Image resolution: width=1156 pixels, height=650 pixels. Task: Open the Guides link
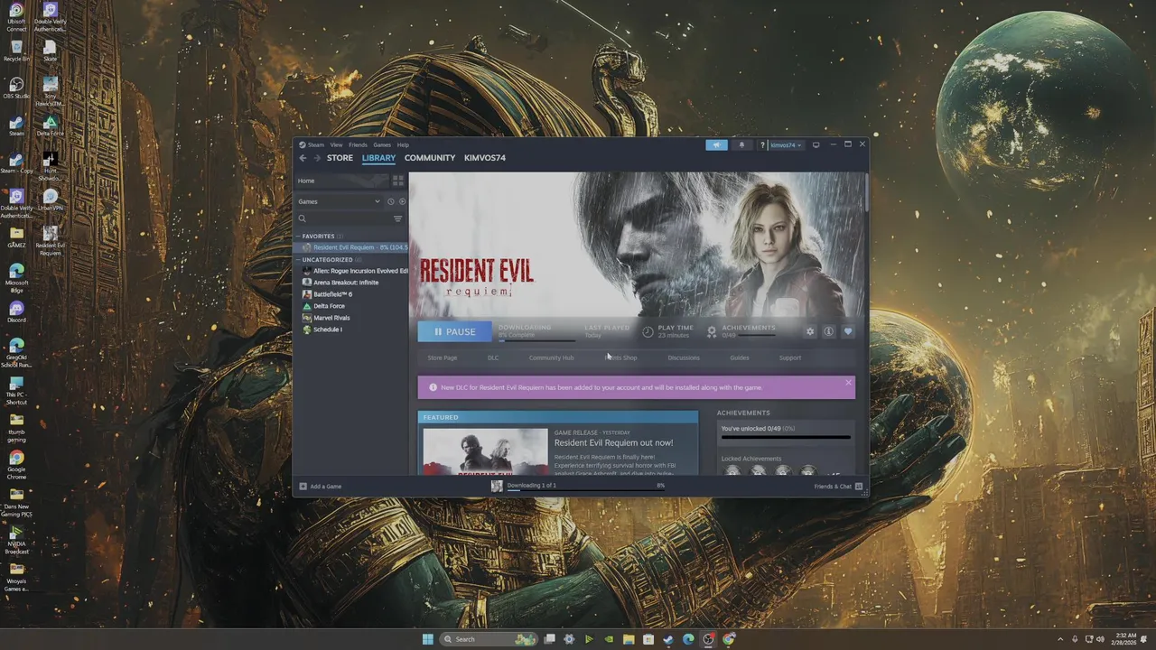[740, 357]
